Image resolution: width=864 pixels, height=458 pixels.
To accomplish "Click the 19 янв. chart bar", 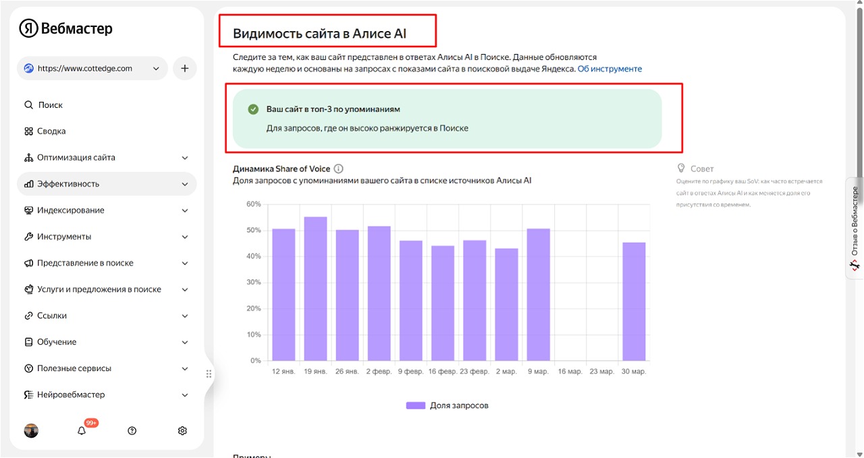I will pyautogui.click(x=315, y=289).
